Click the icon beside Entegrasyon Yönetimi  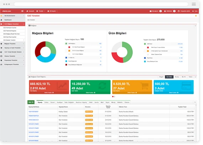(x=1, y=65)
